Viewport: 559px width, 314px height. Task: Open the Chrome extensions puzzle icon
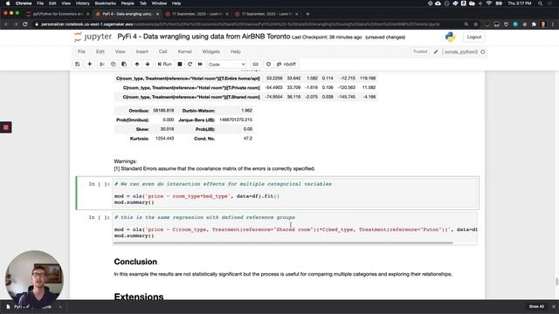pyautogui.click(x=534, y=24)
